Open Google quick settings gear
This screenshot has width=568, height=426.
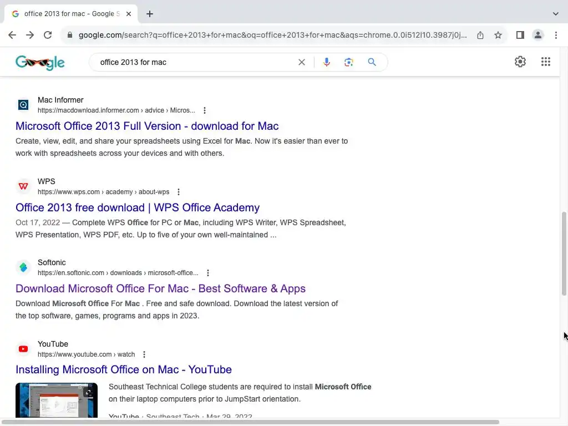[520, 62]
